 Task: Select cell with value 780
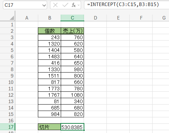(73, 89)
